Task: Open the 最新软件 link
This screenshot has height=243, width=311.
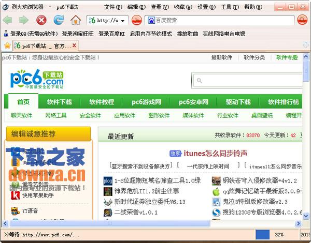Action: click(x=221, y=57)
